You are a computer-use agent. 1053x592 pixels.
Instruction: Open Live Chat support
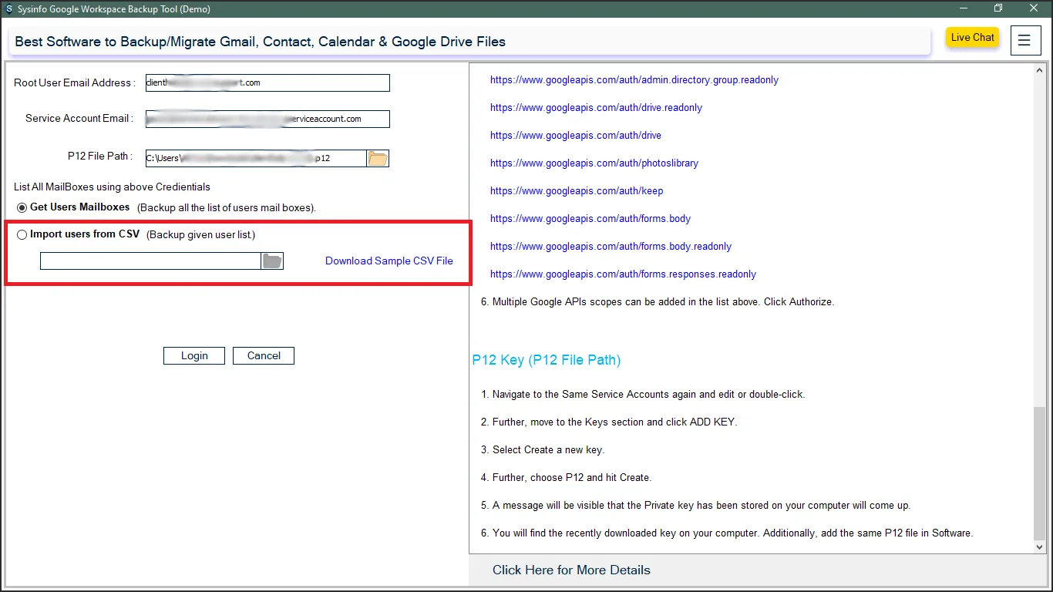click(x=973, y=38)
